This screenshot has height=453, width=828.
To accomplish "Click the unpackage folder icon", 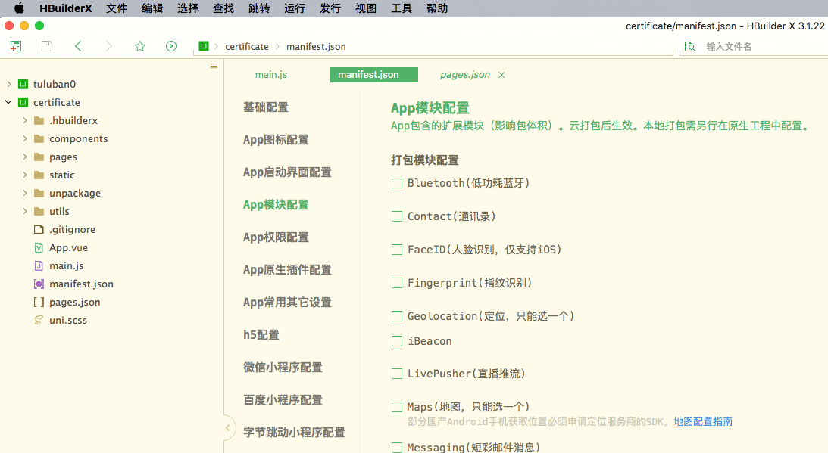I will coord(39,193).
